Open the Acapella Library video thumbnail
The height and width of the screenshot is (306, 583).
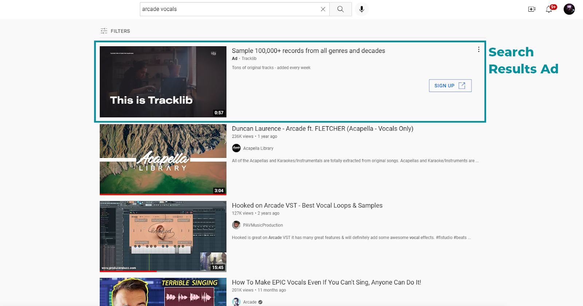point(163,160)
